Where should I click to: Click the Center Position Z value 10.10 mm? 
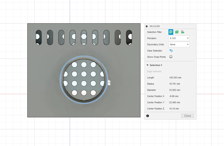click(x=174, y=109)
